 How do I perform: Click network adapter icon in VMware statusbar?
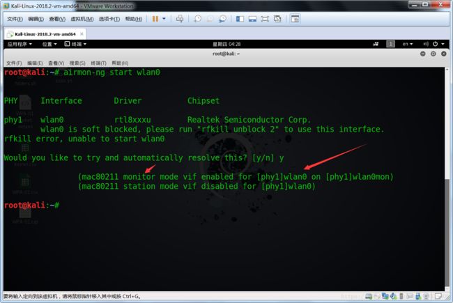click(385, 296)
